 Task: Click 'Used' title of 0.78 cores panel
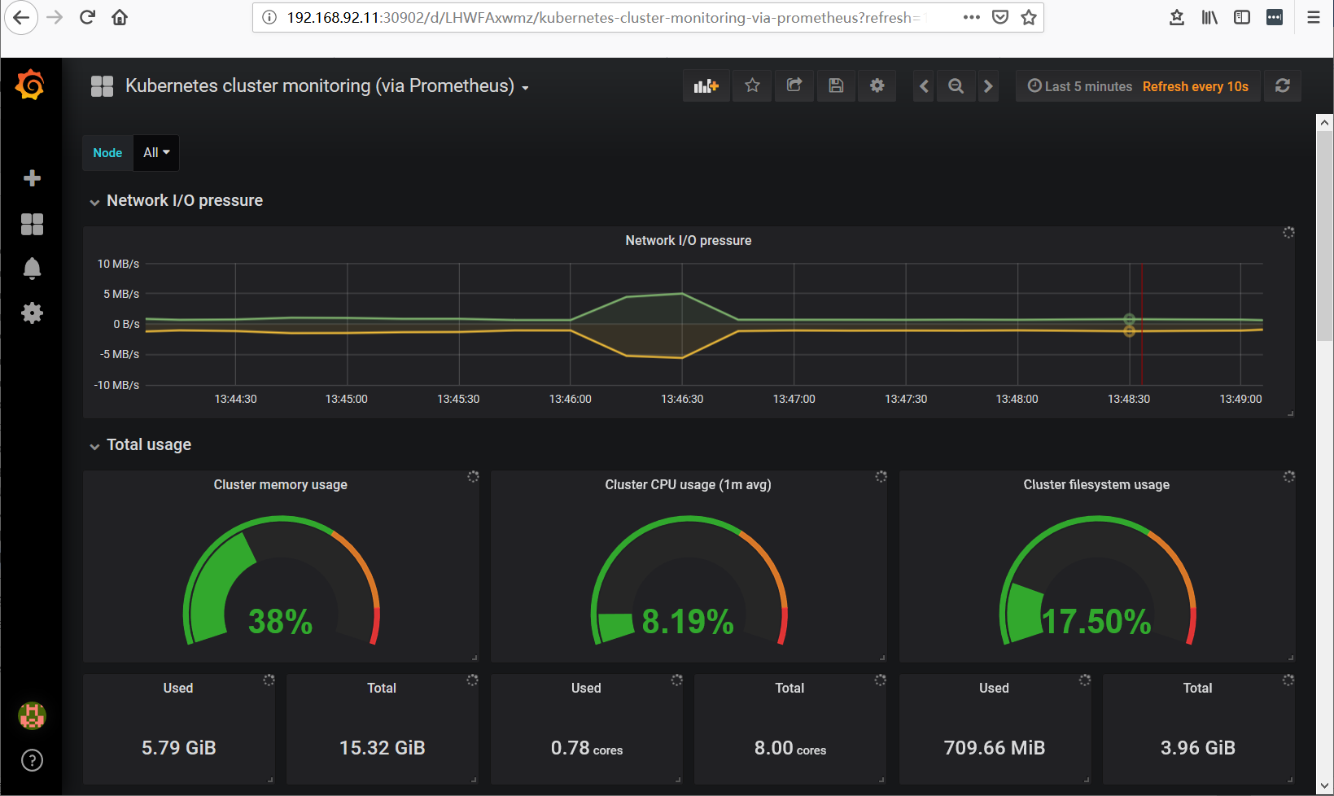pos(586,688)
